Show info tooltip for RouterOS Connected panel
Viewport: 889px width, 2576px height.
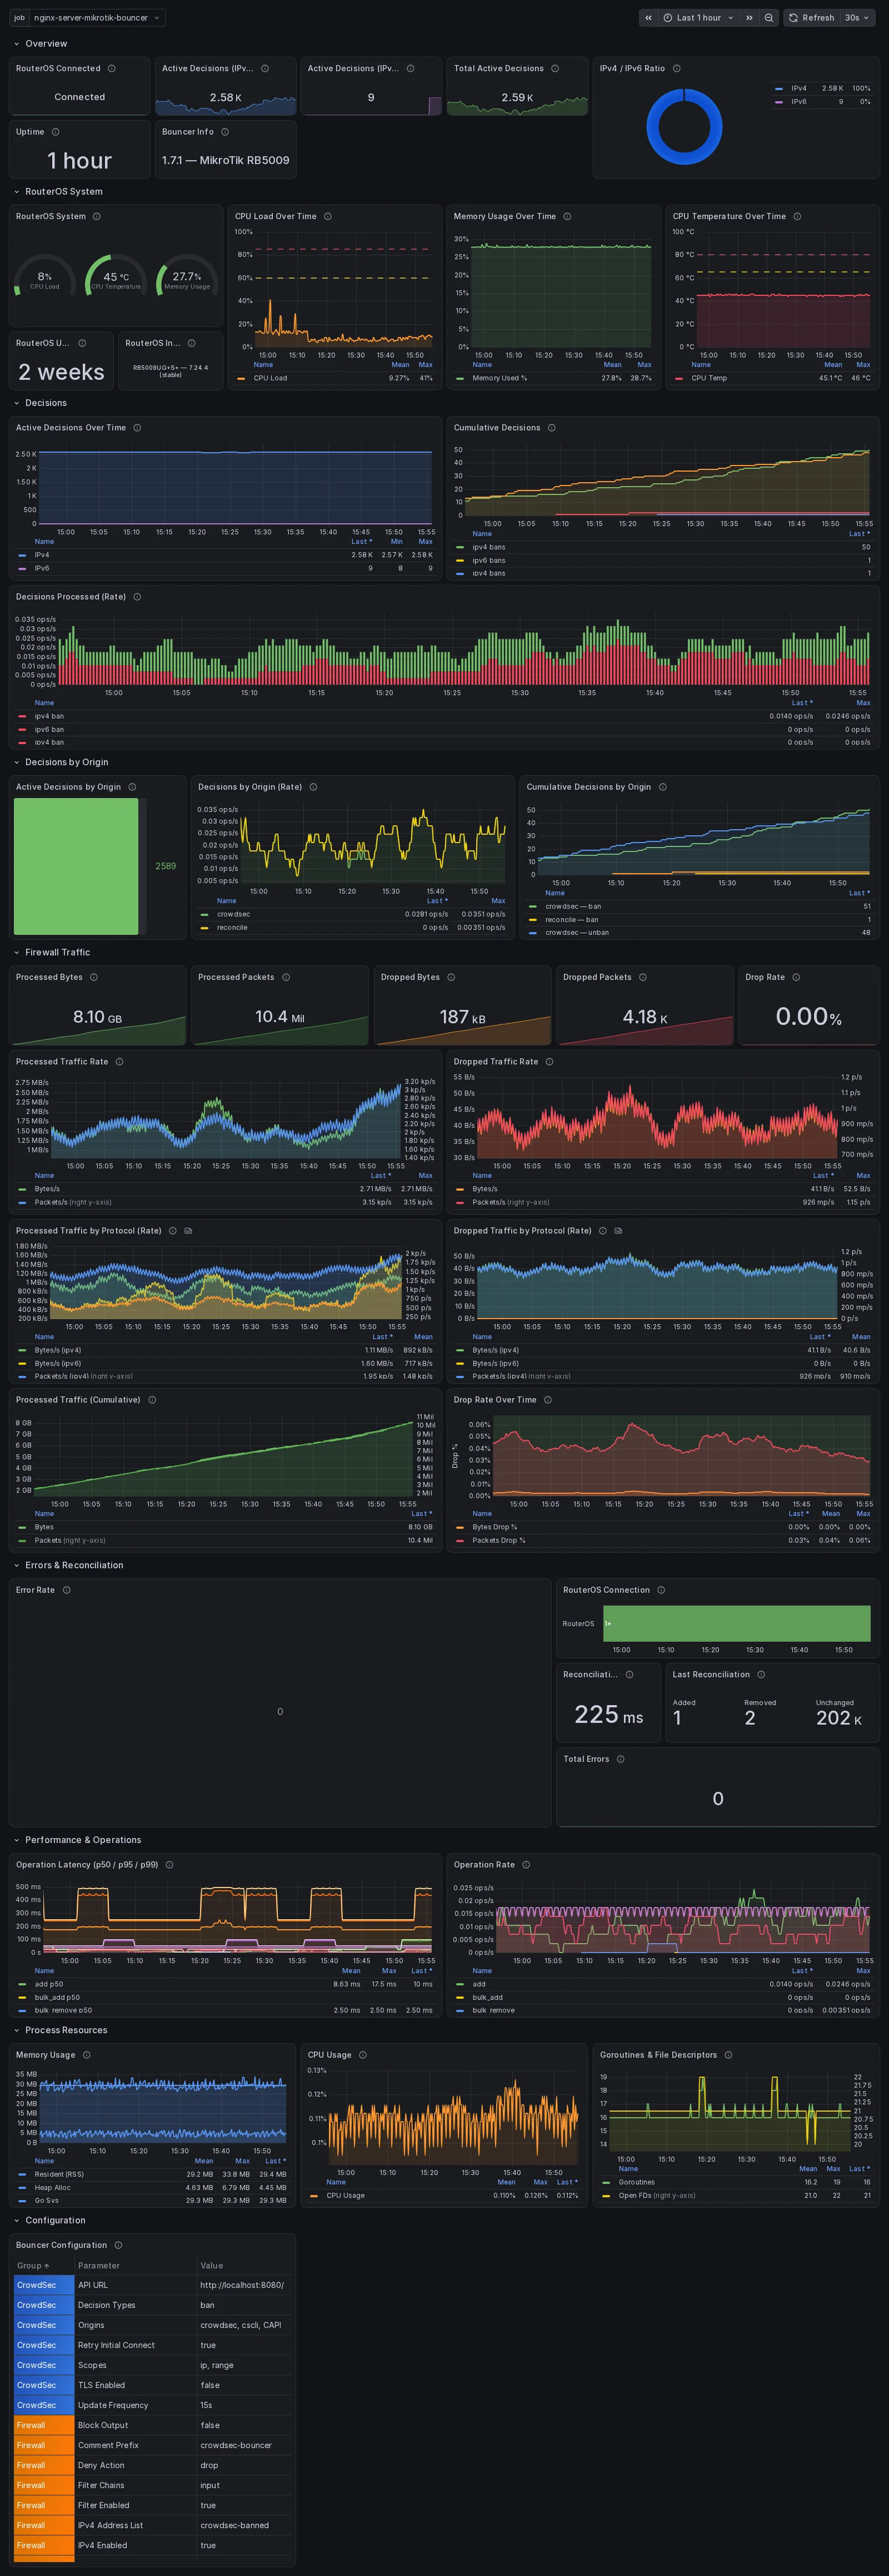point(112,69)
